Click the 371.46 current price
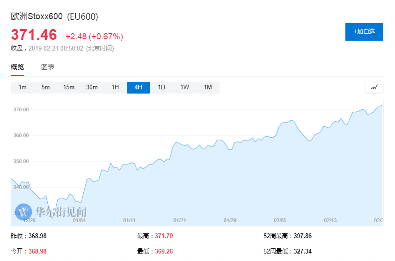This screenshot has height=261, width=395. pyautogui.click(x=34, y=35)
